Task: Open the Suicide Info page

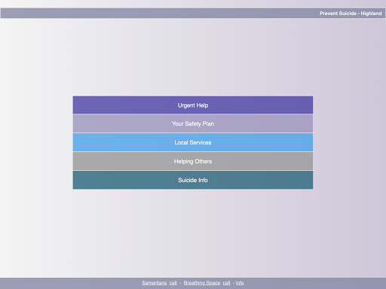Action: click(x=193, y=180)
